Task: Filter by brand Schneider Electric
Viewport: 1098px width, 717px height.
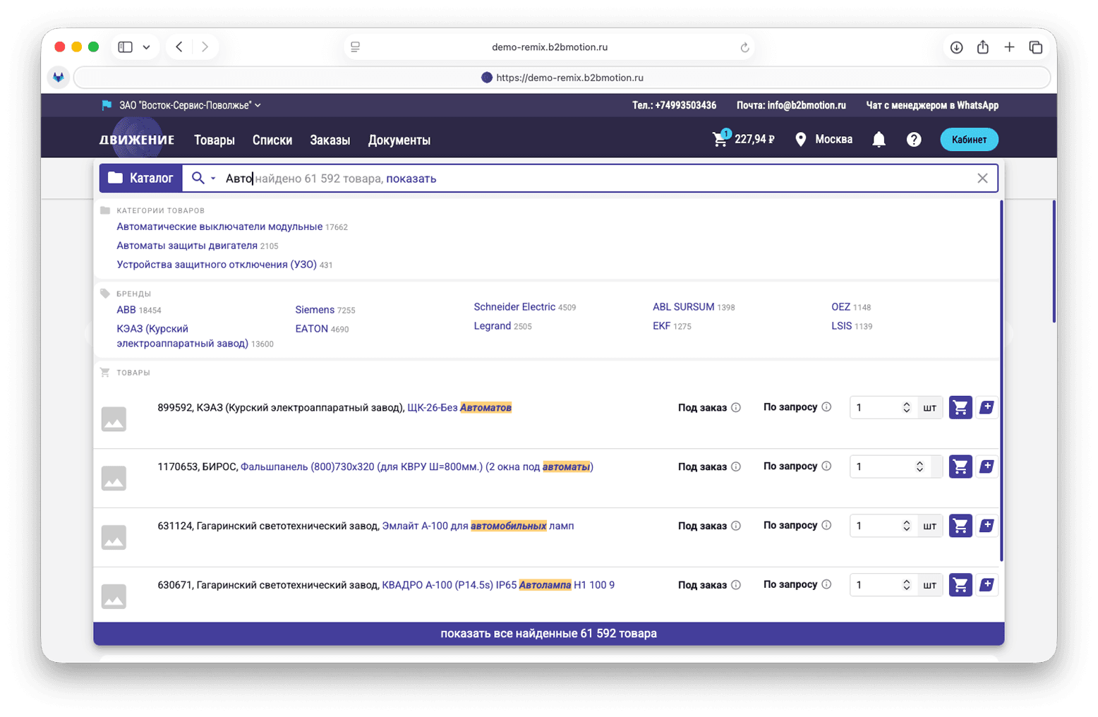Action: click(x=514, y=307)
